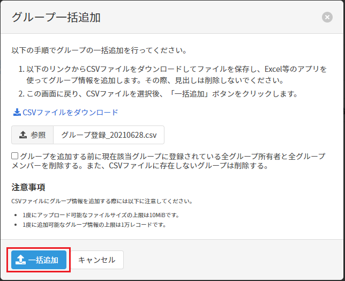Click the 1万レコード limit note
345x281 pixels.
click(94, 225)
